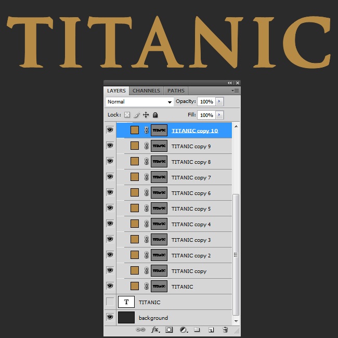Open the Opacity slider arrow

(x=219, y=101)
